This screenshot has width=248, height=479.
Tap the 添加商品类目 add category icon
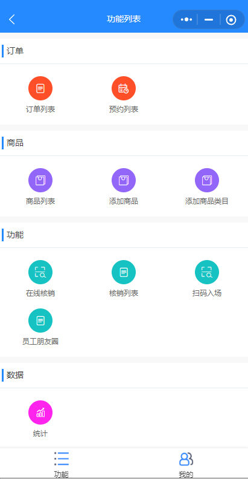click(x=207, y=180)
